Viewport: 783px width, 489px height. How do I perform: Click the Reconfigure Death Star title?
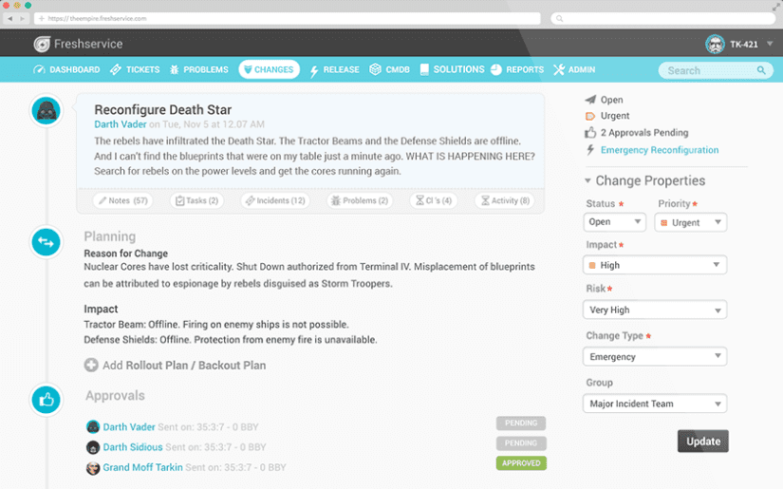click(x=163, y=109)
